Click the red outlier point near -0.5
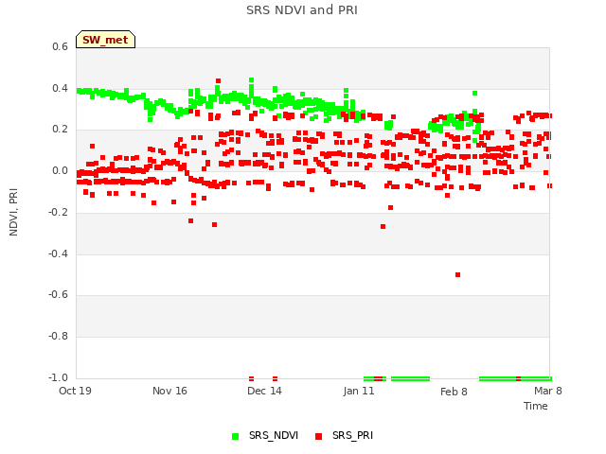This screenshot has height=454, width=606. point(457,275)
